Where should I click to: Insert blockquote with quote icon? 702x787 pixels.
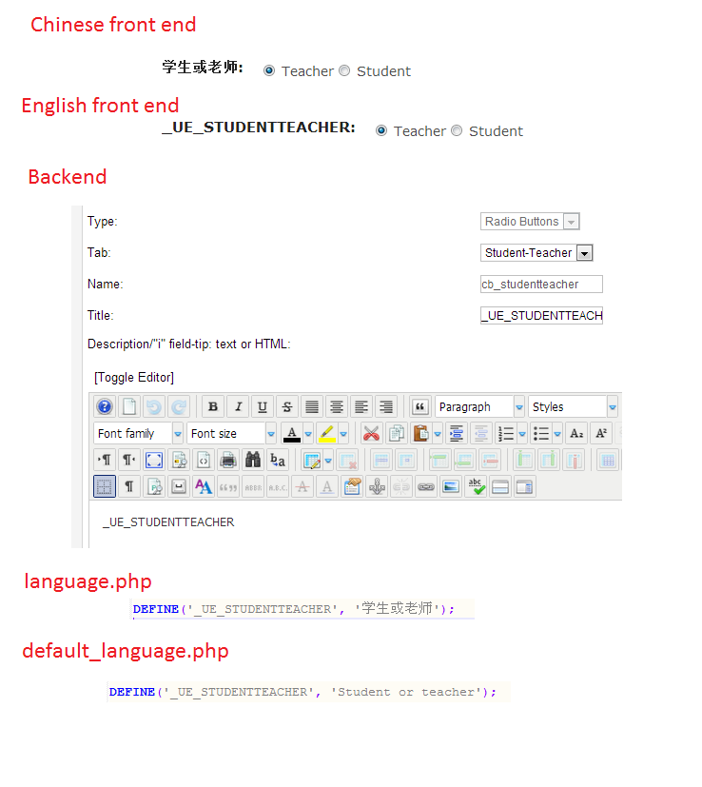(x=420, y=406)
